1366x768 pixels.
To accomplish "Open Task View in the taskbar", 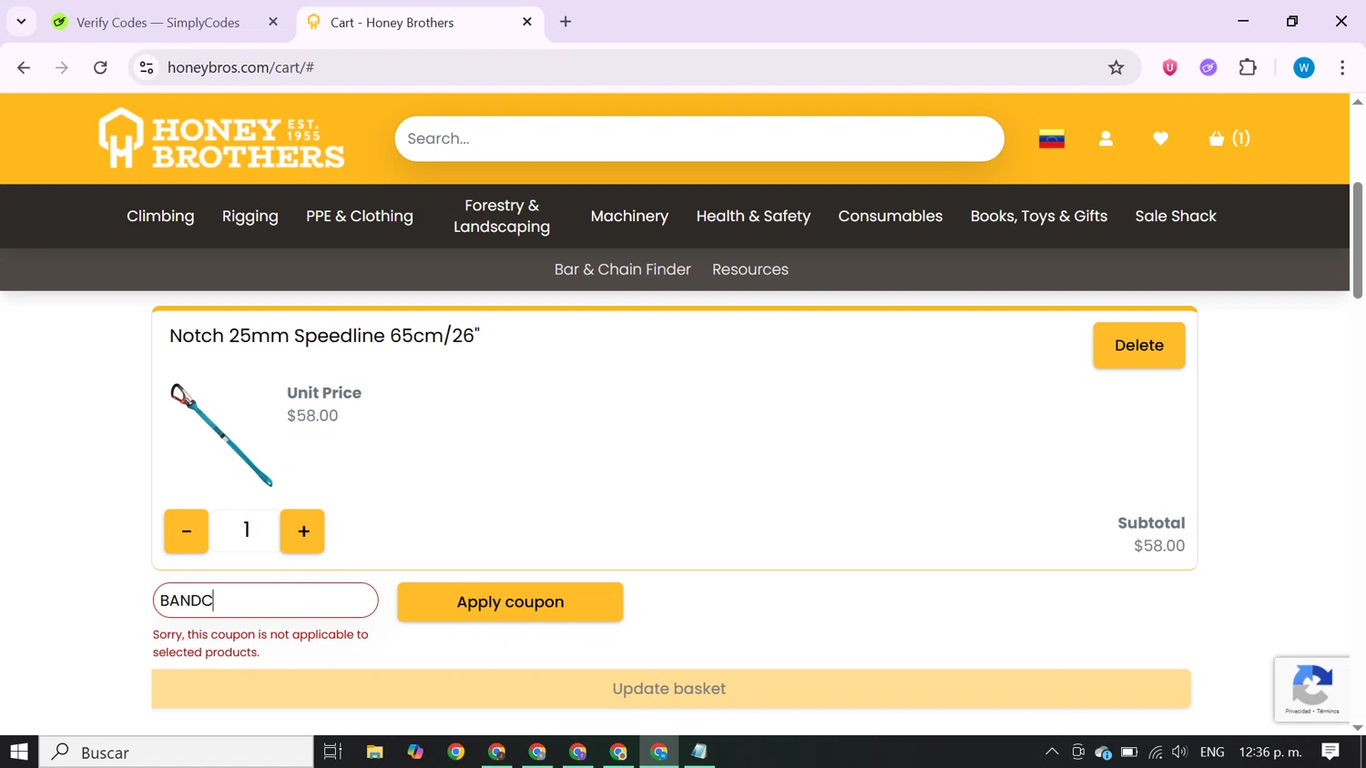I will tap(332, 752).
